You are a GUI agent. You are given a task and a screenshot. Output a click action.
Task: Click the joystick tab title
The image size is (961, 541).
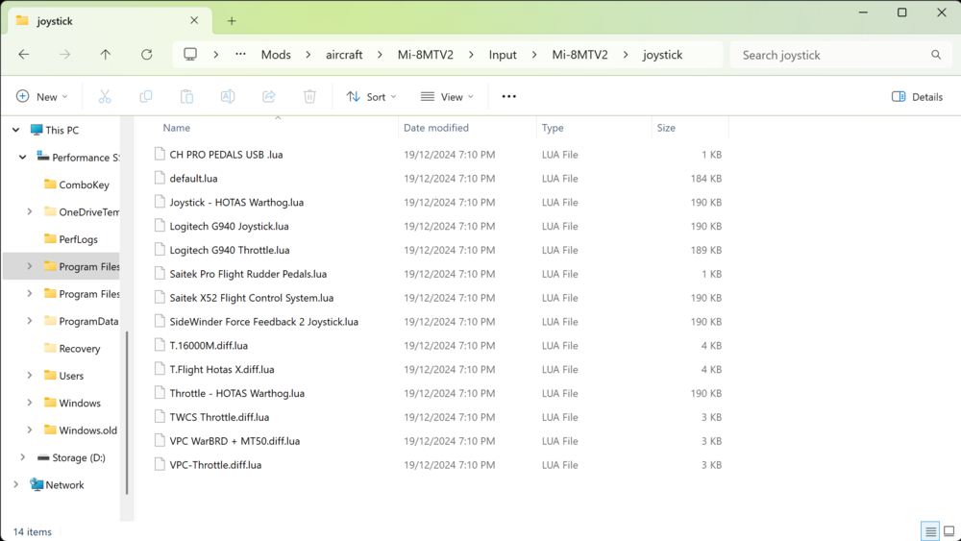[x=55, y=21]
